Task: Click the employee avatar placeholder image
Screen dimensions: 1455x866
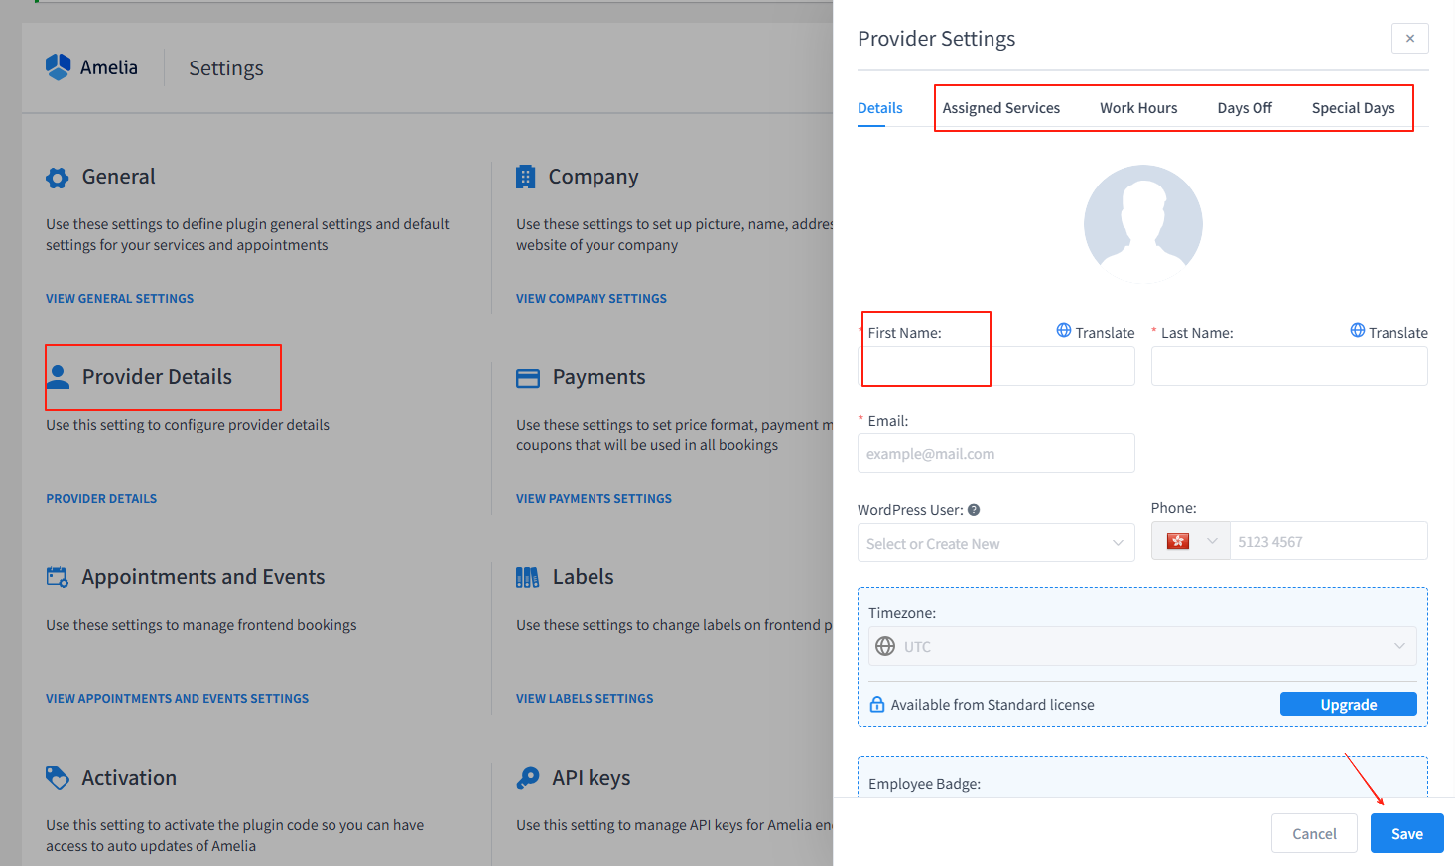Action: [x=1142, y=224]
